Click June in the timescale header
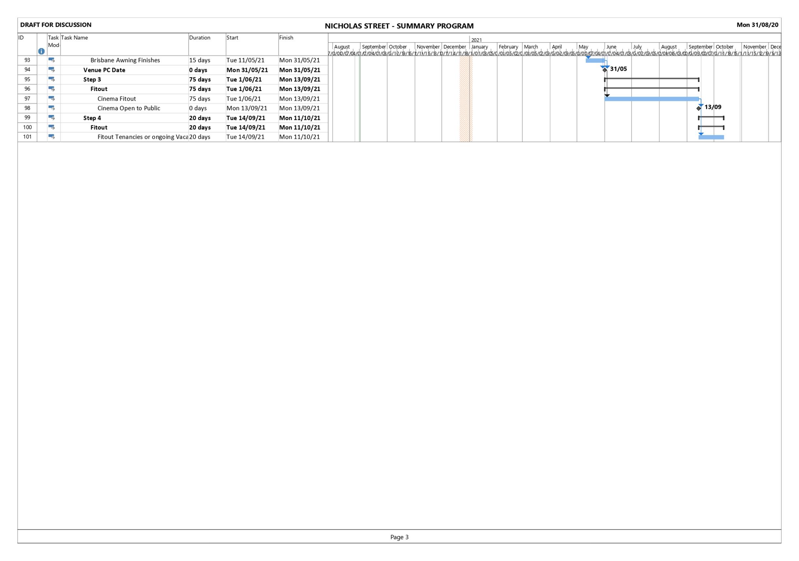Screen dimensions: 799x561 pos(611,47)
